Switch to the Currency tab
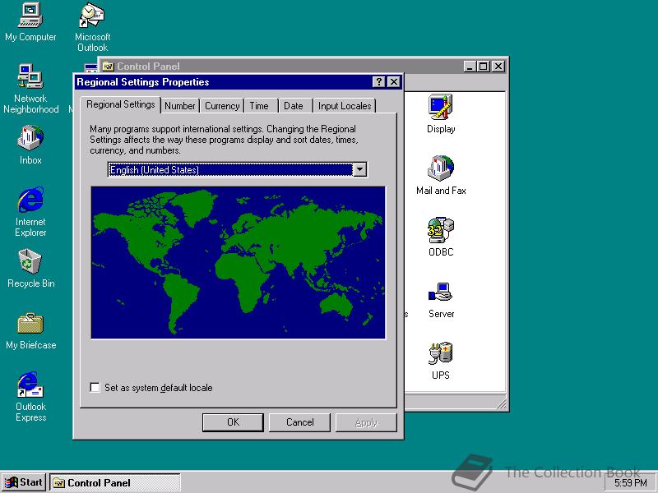 point(222,106)
